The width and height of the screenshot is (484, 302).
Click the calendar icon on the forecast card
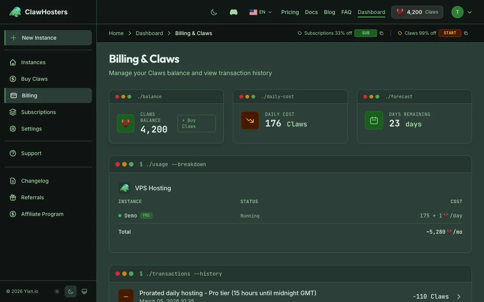(x=374, y=120)
